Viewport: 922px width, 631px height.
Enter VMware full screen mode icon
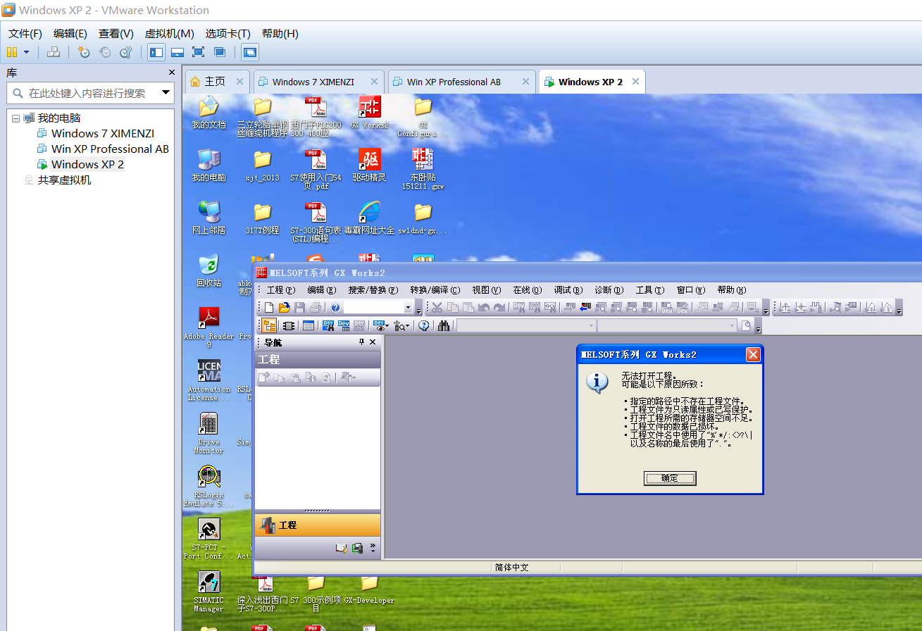click(x=198, y=52)
